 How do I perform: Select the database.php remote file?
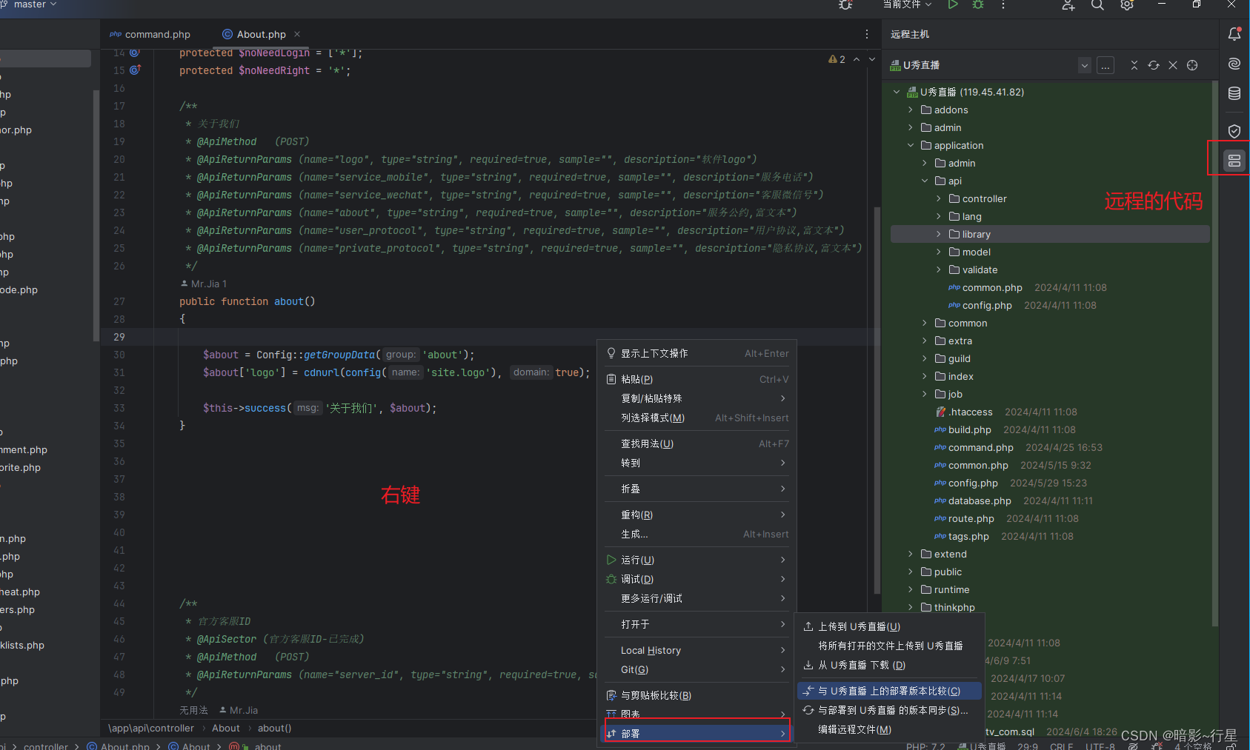980,500
